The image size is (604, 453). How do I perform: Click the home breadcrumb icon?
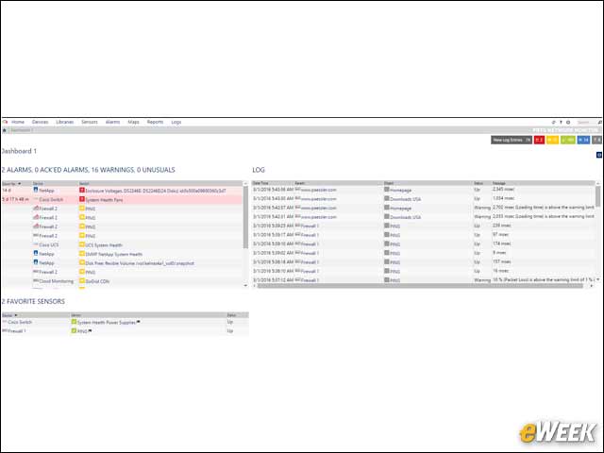(5, 130)
